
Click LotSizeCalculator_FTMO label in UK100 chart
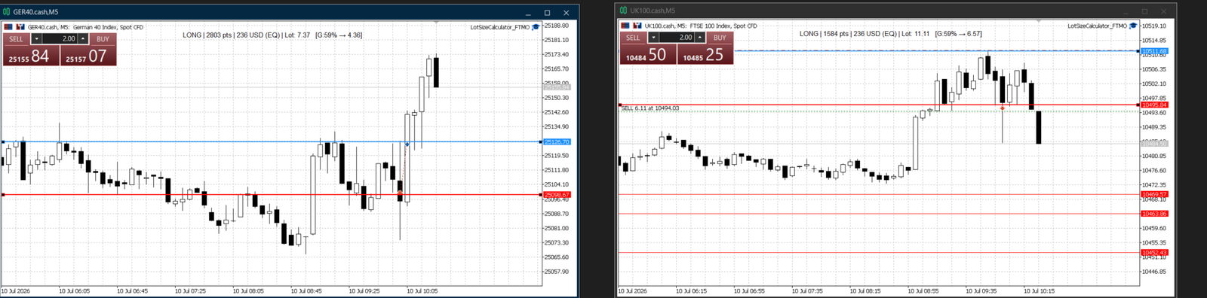[1098, 26]
